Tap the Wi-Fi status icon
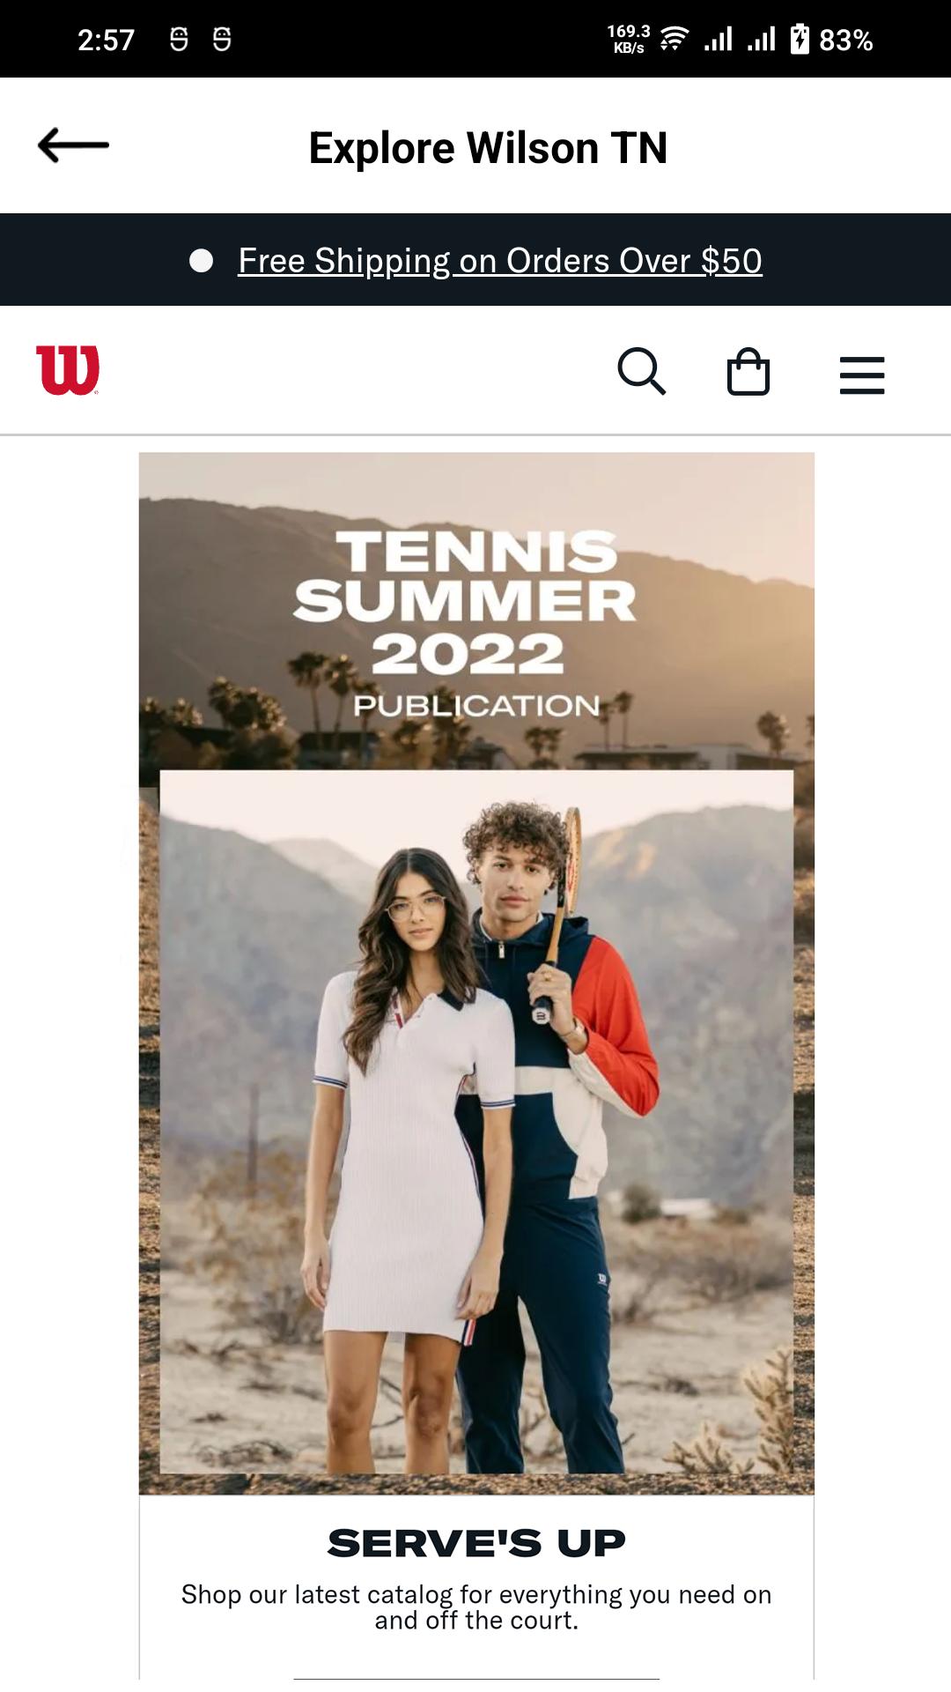 click(x=675, y=39)
